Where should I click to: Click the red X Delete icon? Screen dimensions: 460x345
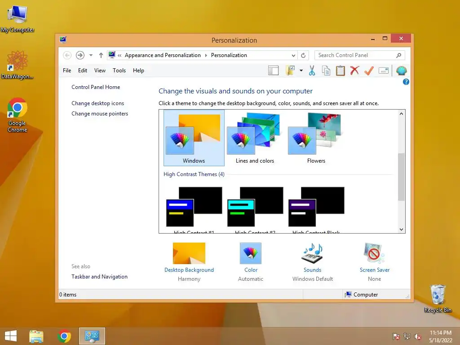(355, 71)
